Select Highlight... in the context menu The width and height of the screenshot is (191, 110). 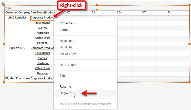tap(67, 47)
